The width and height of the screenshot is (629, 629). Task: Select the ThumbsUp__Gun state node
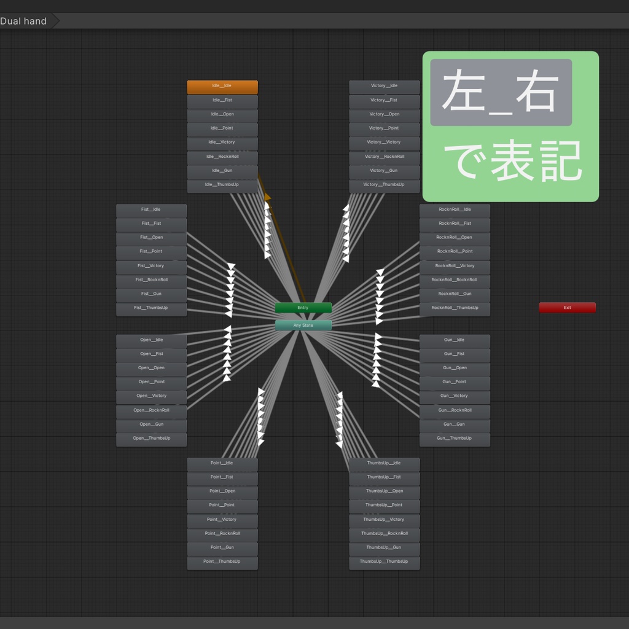[x=385, y=549]
